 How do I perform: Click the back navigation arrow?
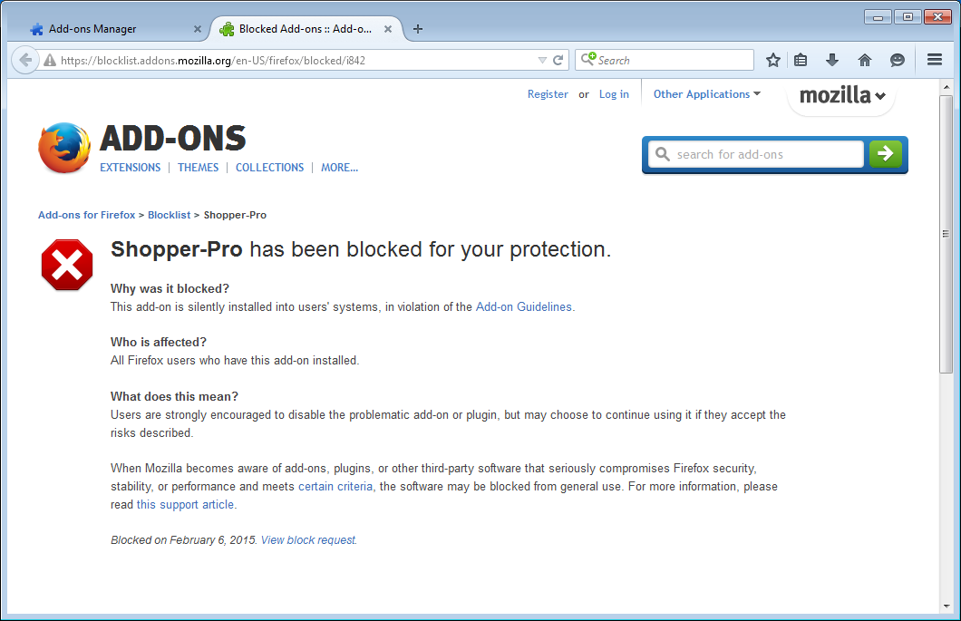[x=25, y=60]
